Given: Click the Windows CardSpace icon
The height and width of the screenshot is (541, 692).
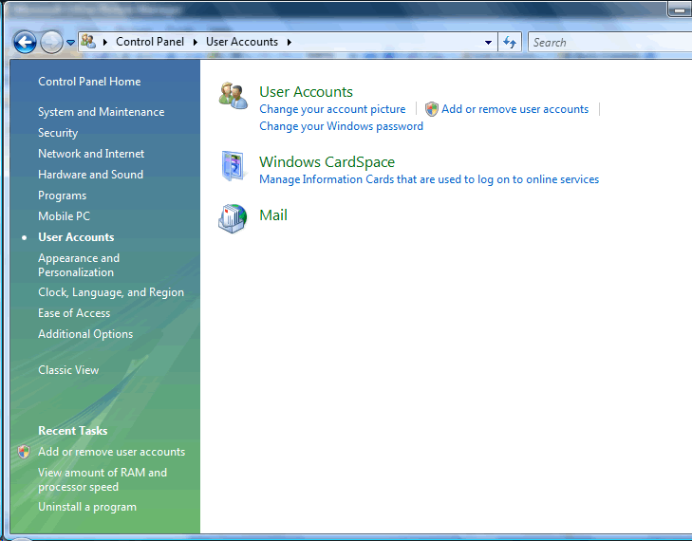Looking at the screenshot, I should (233, 166).
